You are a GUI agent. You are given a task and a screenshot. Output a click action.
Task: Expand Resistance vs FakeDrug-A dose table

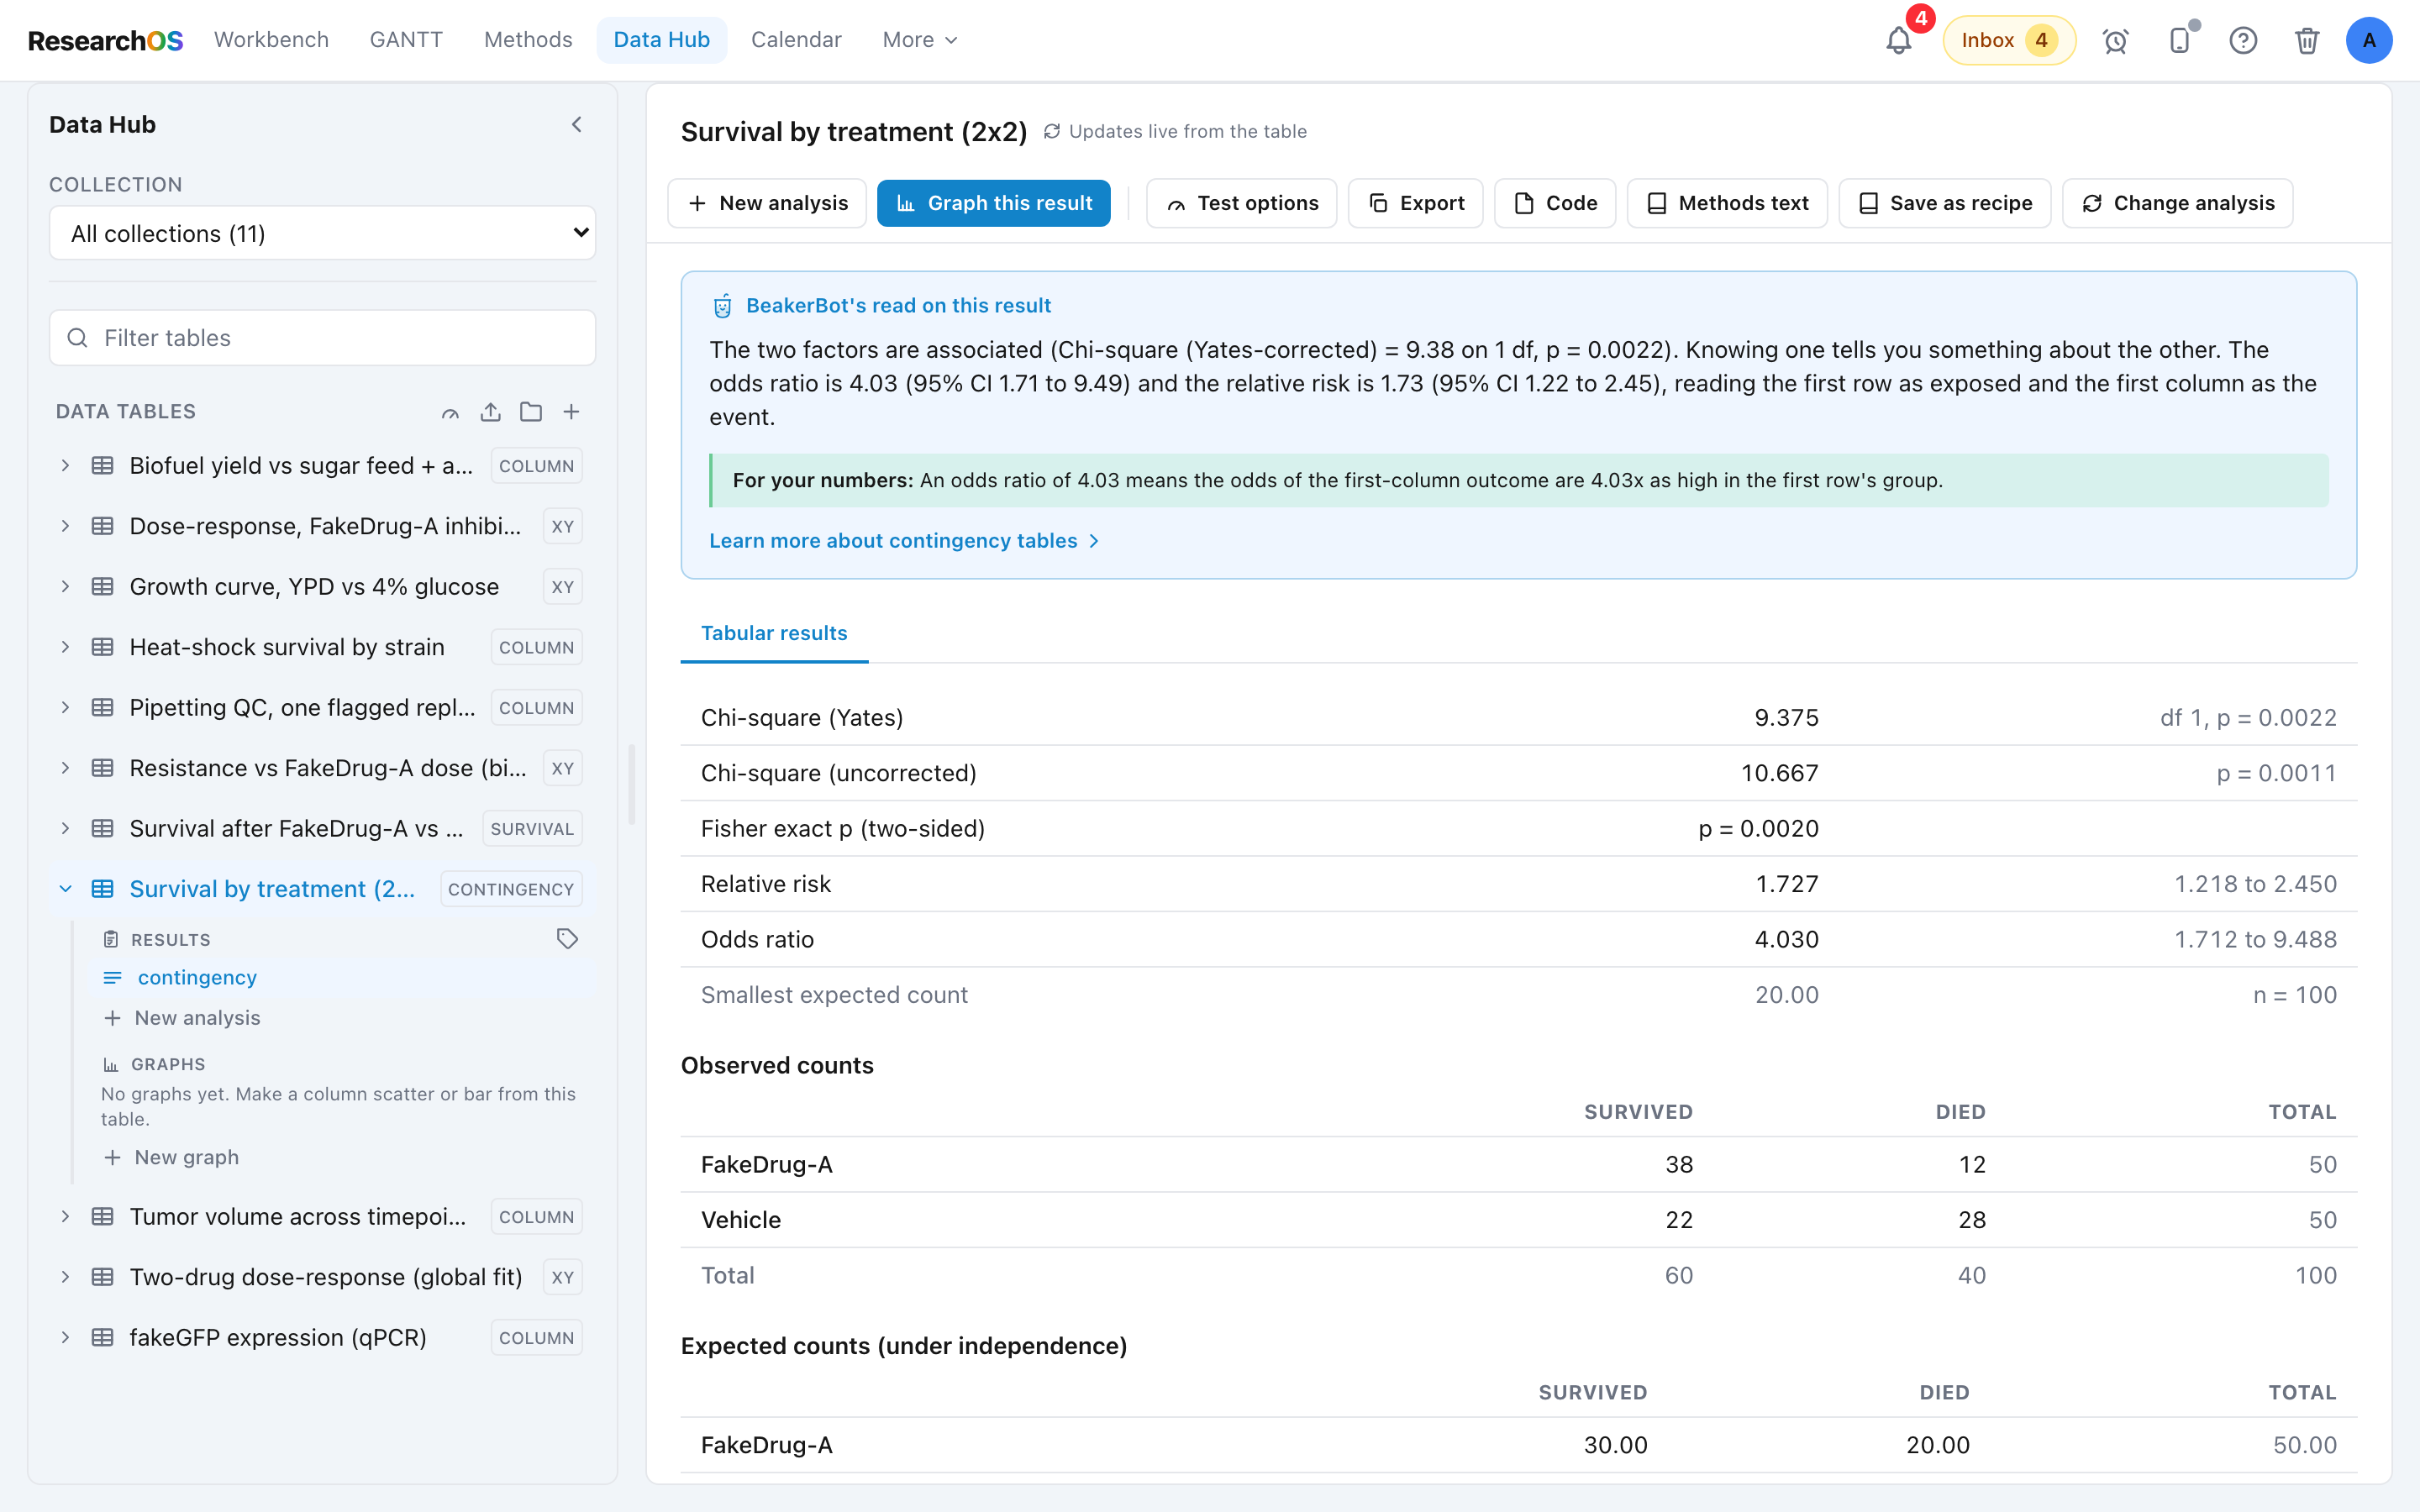(65, 768)
